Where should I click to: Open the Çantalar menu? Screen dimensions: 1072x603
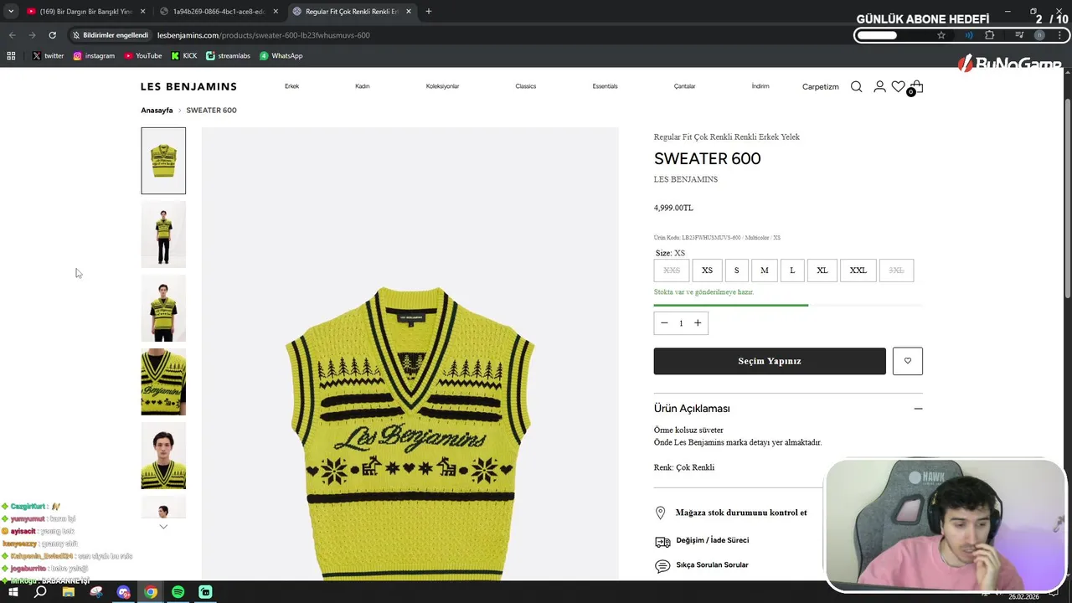pos(685,86)
